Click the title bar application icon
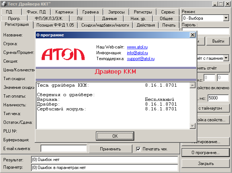The image size is (232, 173). click(x=4, y=4)
